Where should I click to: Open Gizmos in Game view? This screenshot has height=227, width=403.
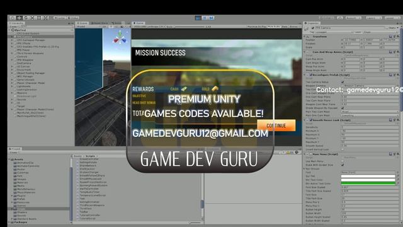294,26
